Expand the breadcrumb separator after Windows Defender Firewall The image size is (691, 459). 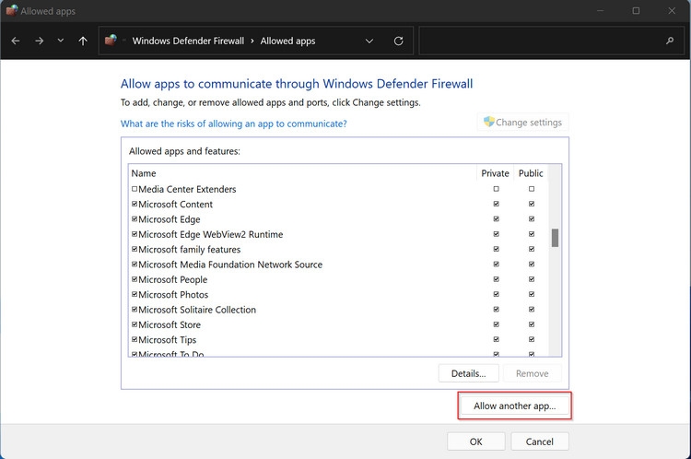click(252, 41)
